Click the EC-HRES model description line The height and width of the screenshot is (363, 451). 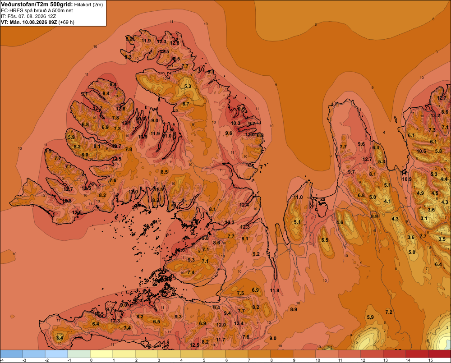(37, 11)
